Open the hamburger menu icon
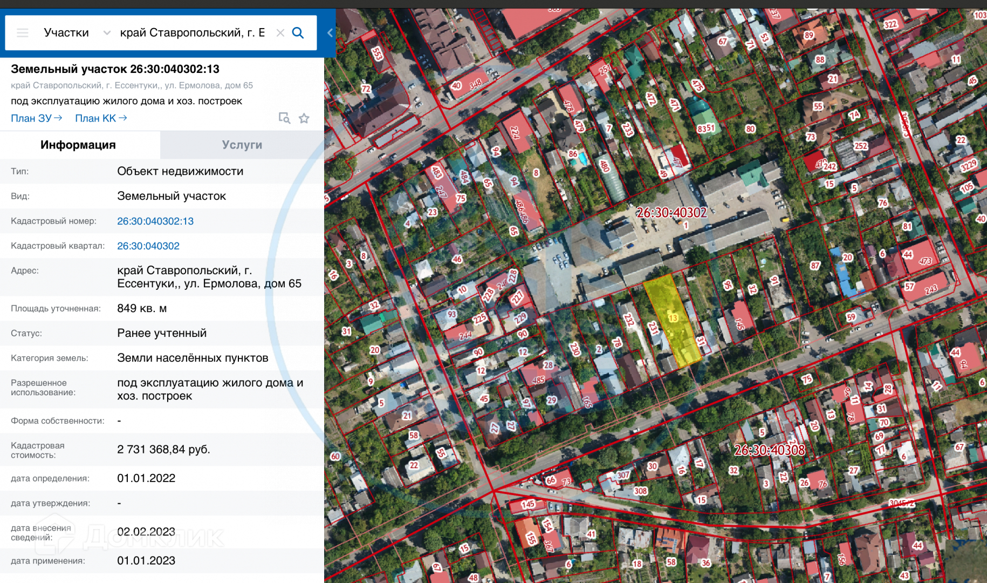The height and width of the screenshot is (583, 987). pyautogui.click(x=23, y=33)
